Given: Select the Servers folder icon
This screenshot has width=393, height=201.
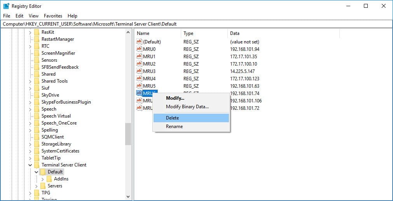Looking at the screenshot, I should click(43, 186).
